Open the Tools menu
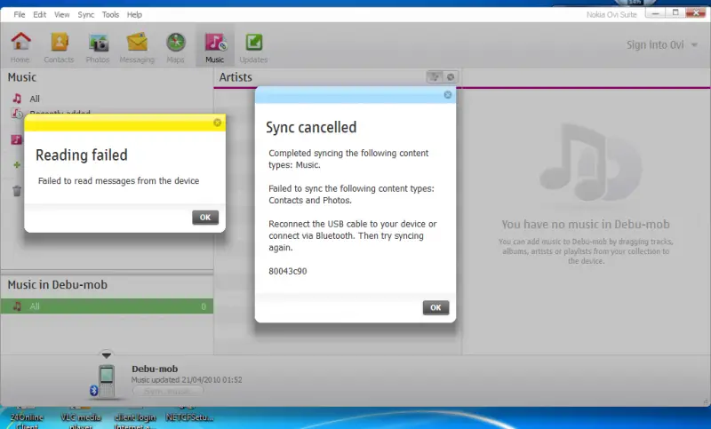Image resolution: width=711 pixels, height=429 pixels. [110, 15]
